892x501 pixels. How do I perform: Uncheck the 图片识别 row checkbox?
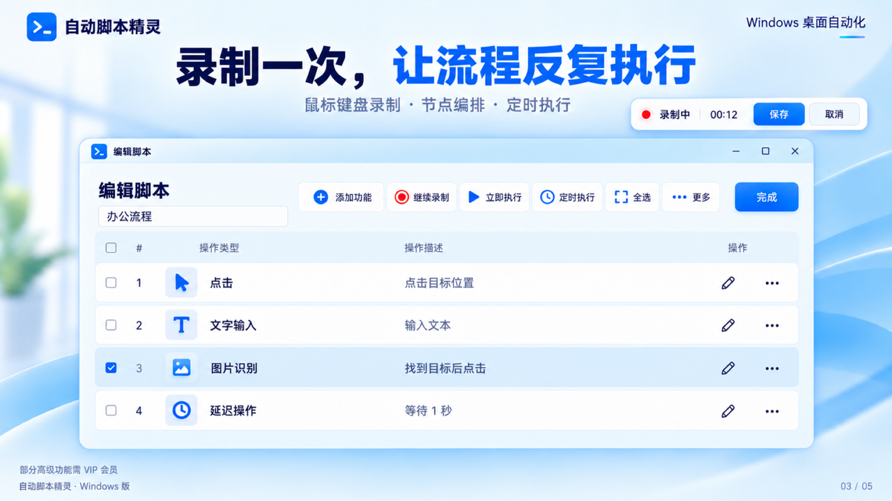click(x=111, y=367)
